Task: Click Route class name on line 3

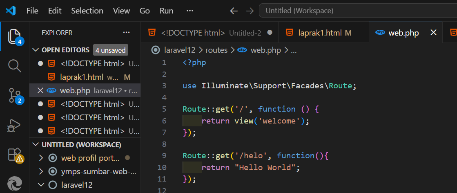Action: click(341, 86)
